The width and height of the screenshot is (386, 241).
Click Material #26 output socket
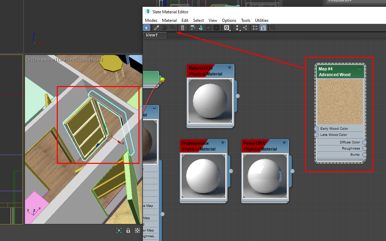pos(238,96)
